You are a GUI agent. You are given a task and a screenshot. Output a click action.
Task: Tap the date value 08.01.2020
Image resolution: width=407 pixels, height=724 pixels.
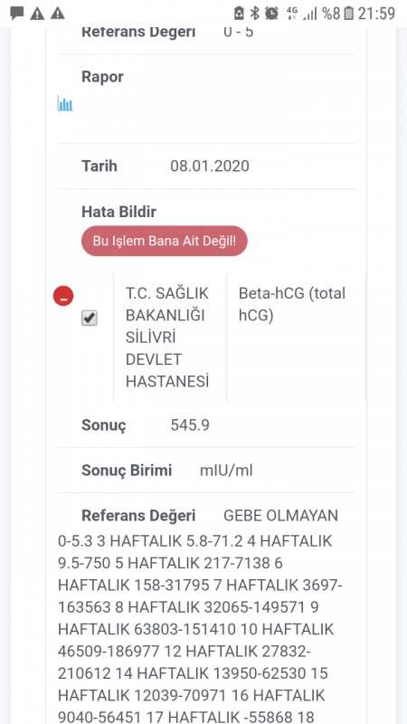pos(210,166)
